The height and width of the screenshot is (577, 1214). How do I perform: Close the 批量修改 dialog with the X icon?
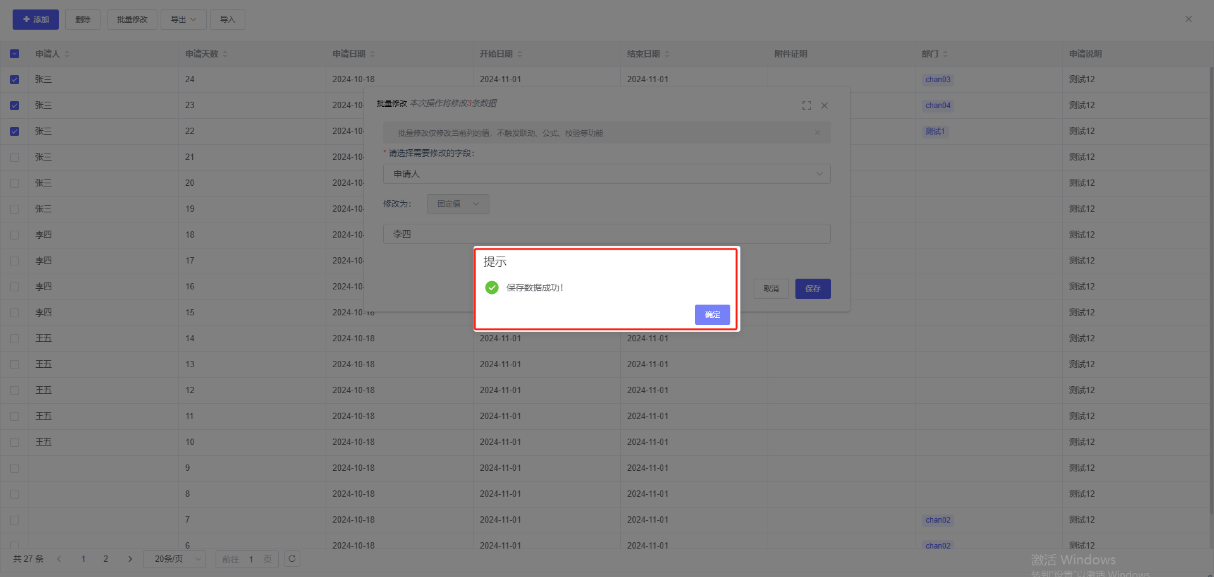click(x=825, y=106)
